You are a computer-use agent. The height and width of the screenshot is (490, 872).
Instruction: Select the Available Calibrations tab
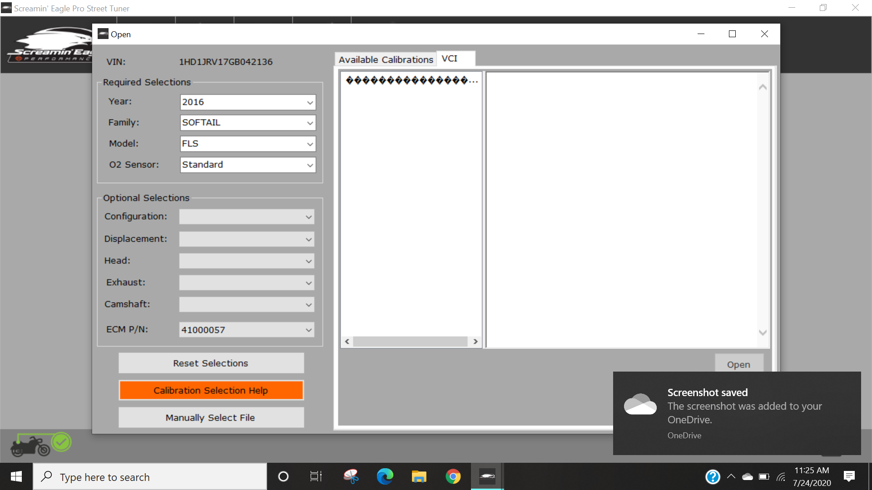pos(386,59)
